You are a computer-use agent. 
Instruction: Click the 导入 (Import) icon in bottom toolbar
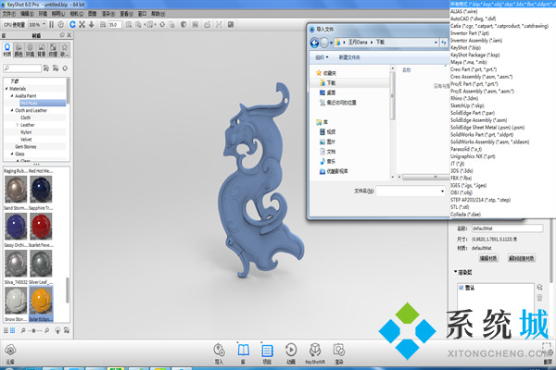point(219,351)
